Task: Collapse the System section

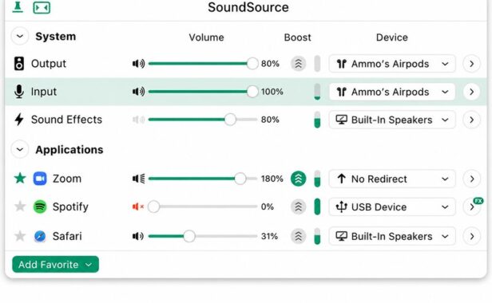Action: 20,37
